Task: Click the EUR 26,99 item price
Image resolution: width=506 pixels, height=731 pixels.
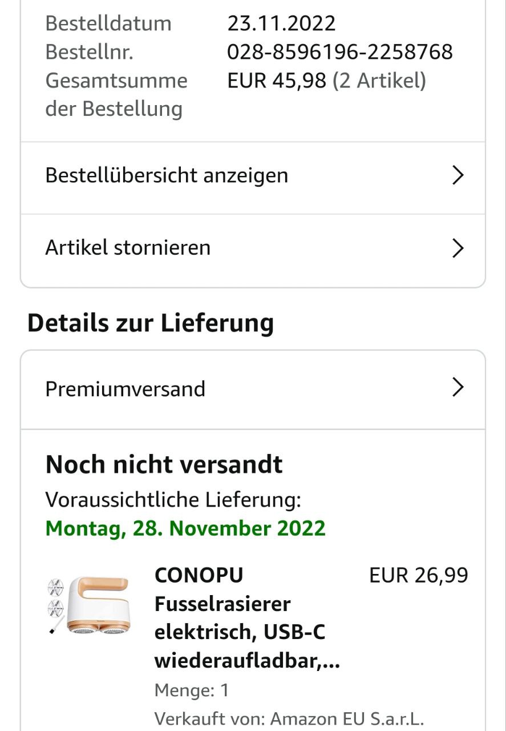Action: point(418,576)
